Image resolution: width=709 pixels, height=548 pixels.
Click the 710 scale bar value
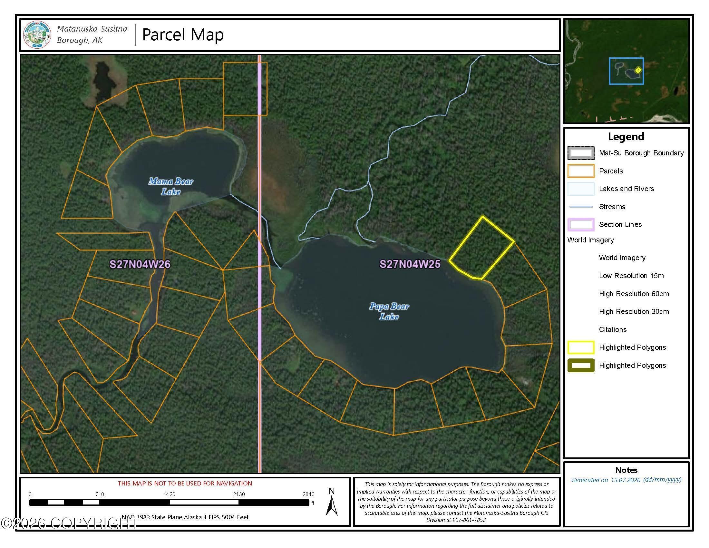tap(100, 494)
